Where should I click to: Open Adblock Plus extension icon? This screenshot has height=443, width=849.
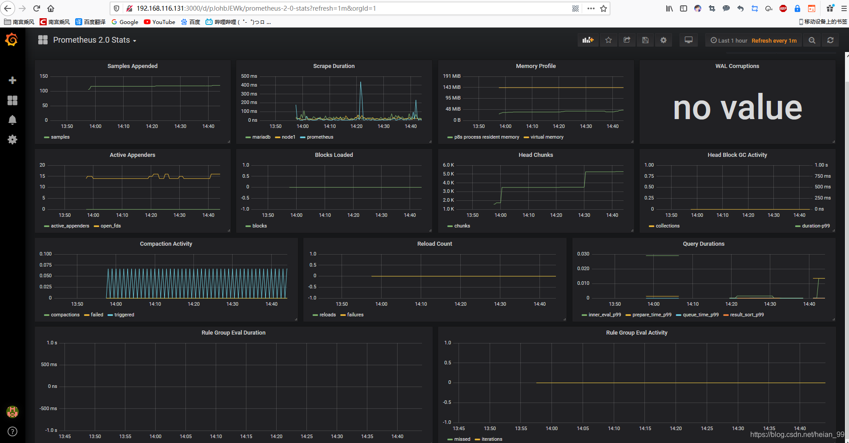coord(783,8)
